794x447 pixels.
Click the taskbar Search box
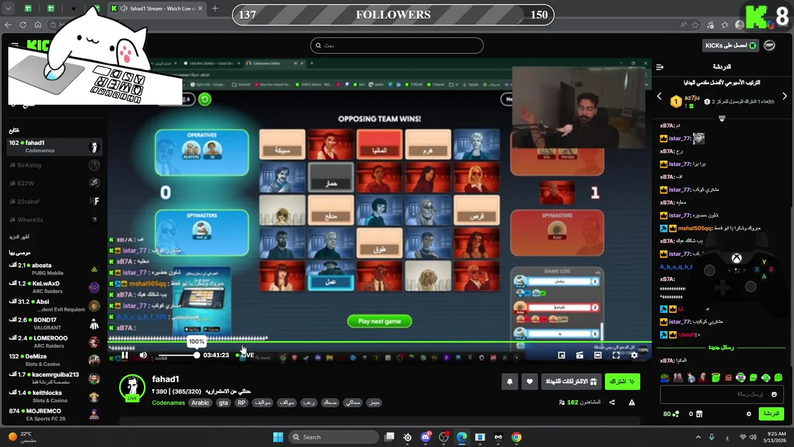[334, 437]
